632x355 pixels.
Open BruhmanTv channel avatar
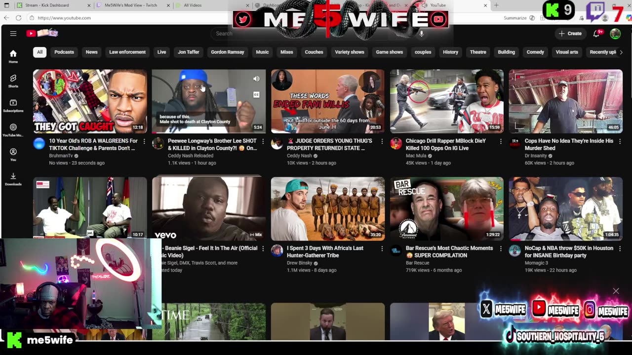click(x=39, y=144)
